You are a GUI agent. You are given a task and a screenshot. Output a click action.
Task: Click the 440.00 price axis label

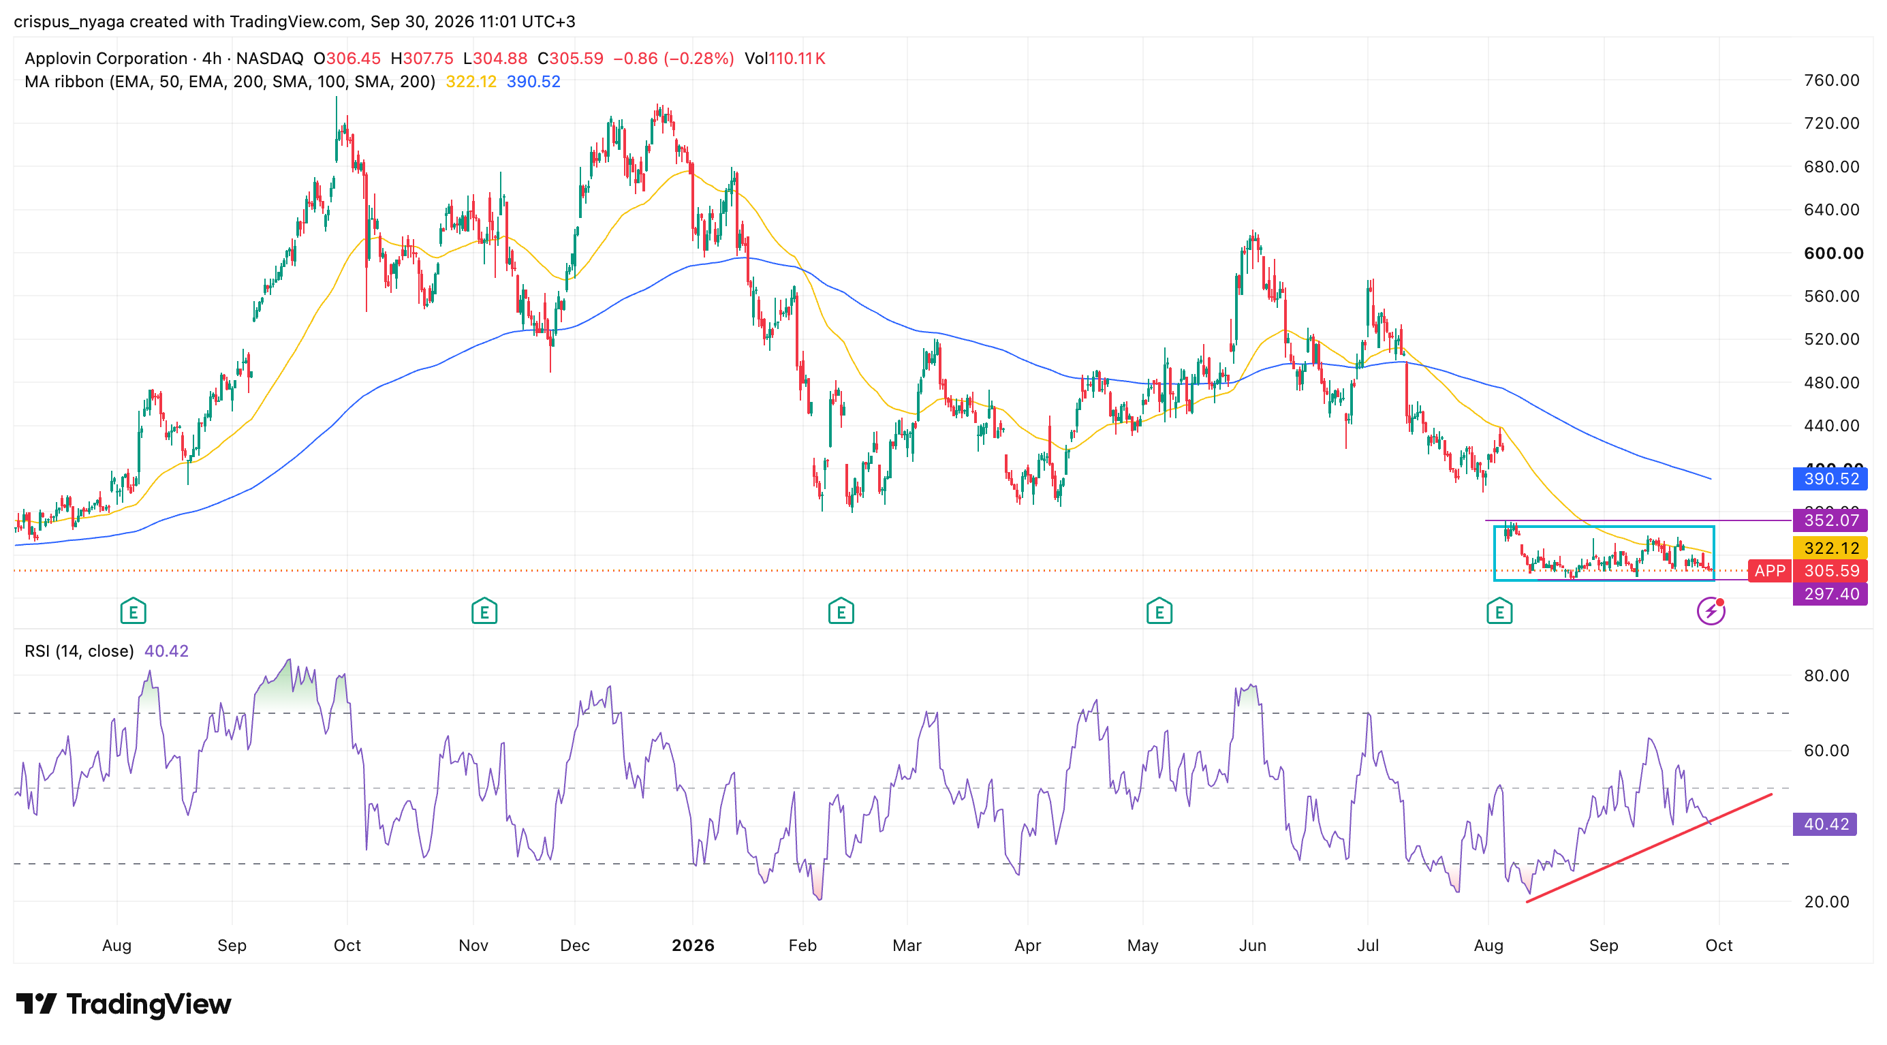(1831, 426)
